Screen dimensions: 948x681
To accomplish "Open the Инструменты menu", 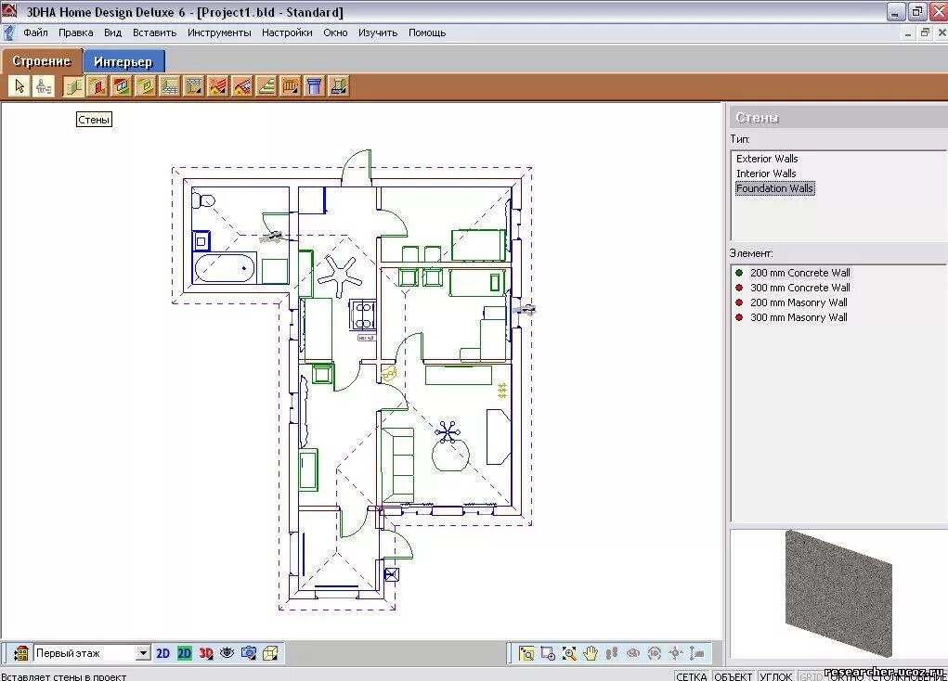I will [x=219, y=32].
